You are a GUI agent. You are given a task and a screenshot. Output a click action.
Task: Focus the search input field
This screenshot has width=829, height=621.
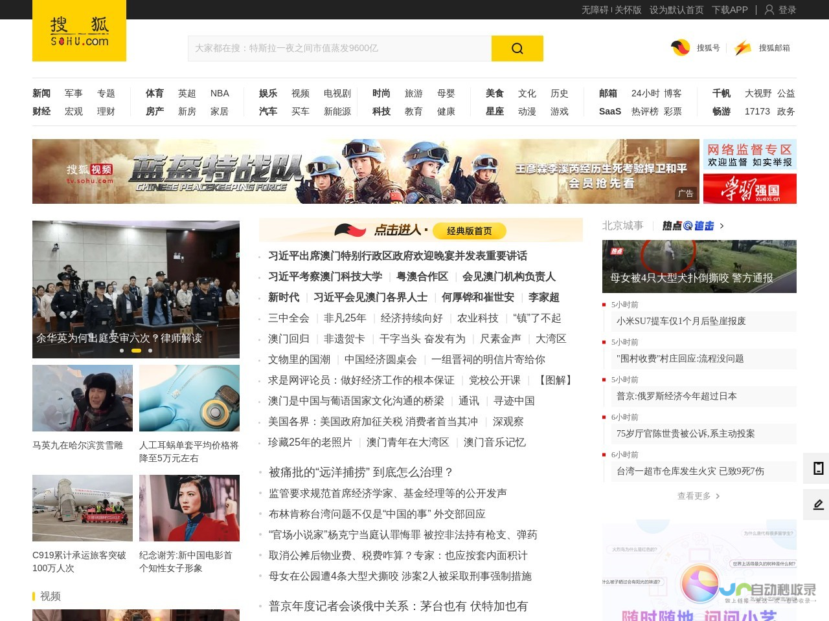339,49
